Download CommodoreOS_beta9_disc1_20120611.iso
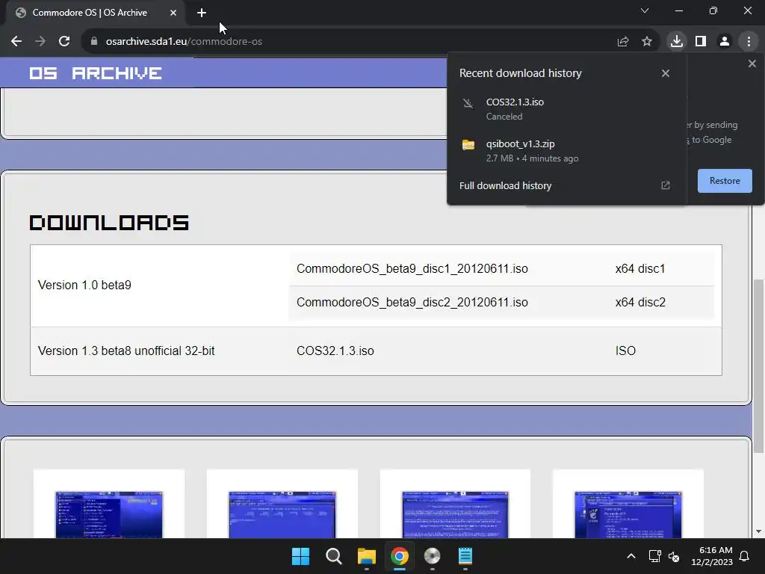Viewport: 765px width, 574px height. click(412, 269)
